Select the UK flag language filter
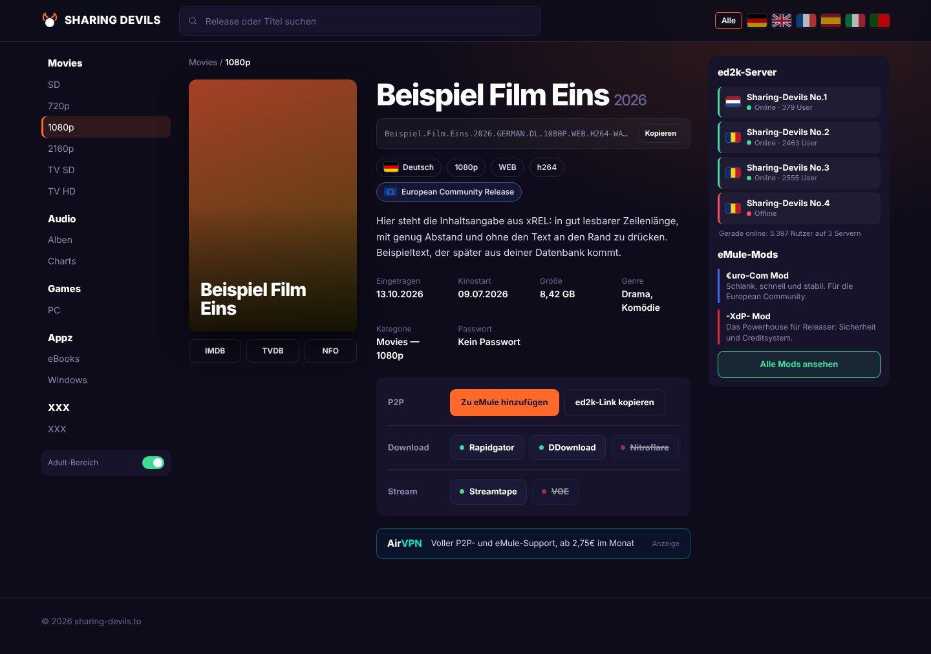This screenshot has width=931, height=654. pyautogui.click(x=782, y=21)
